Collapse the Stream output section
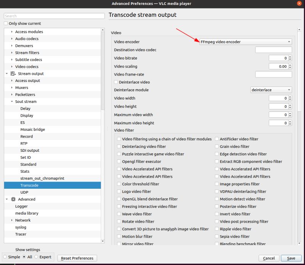Viewport: 305px width, 265px height. [7, 74]
